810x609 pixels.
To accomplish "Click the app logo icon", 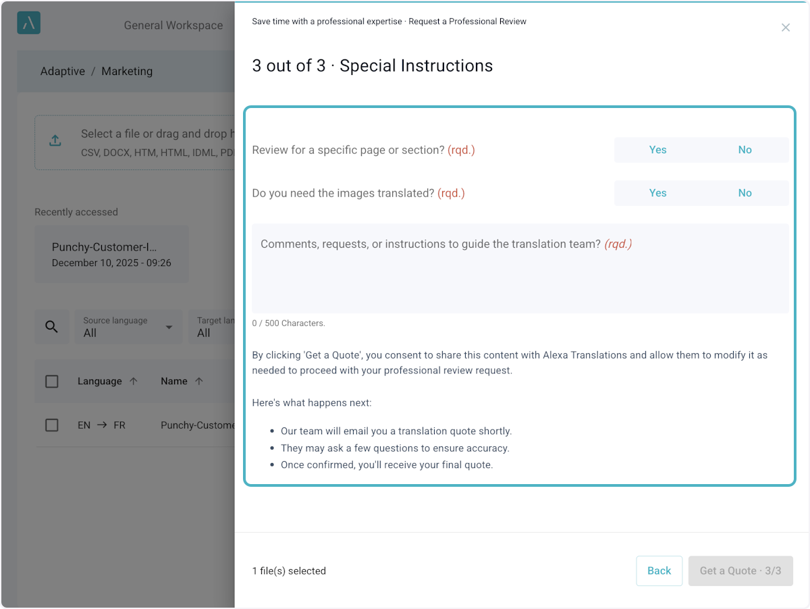I will (28, 23).
